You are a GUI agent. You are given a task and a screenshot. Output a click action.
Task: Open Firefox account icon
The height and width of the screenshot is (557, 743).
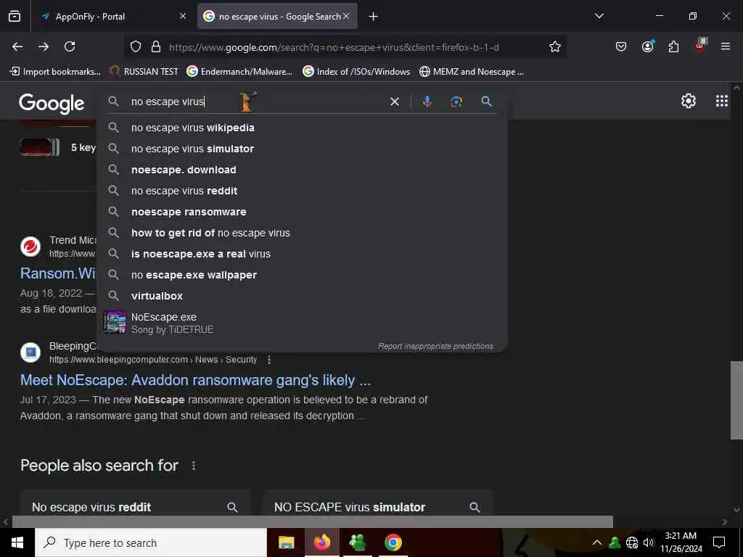[647, 46]
